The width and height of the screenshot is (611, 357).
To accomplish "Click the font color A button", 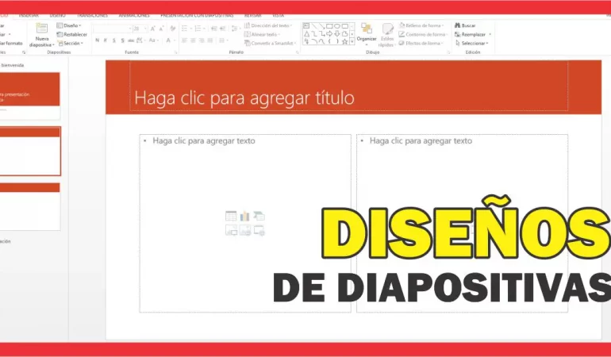I will coord(168,40).
